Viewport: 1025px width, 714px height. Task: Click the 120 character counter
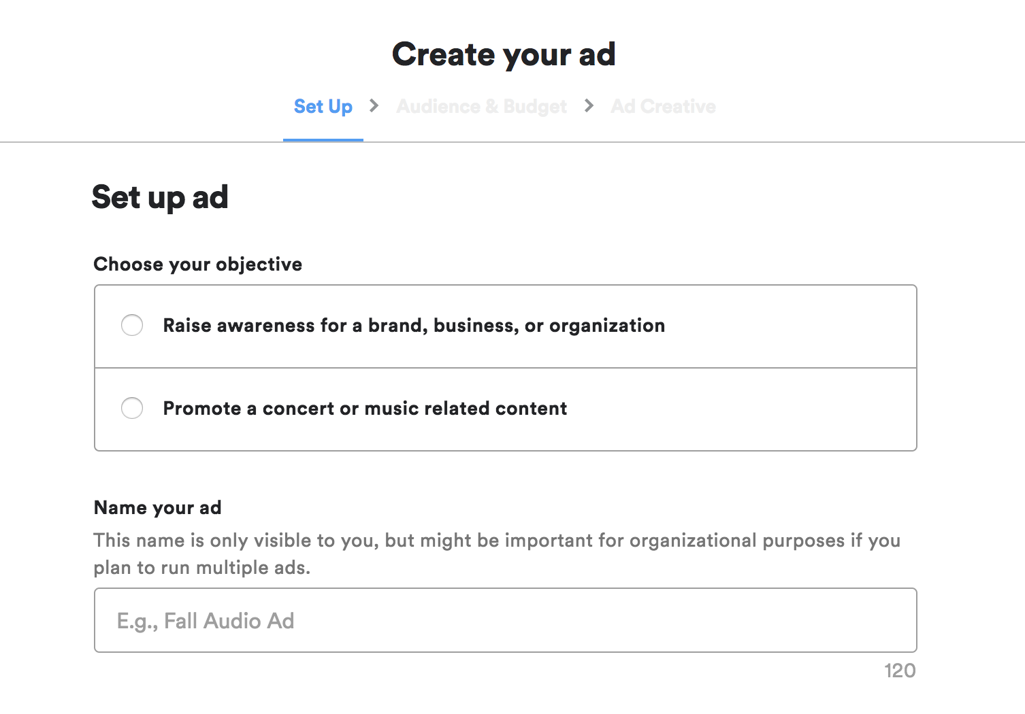tap(900, 670)
